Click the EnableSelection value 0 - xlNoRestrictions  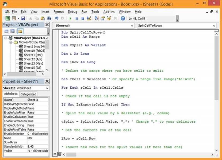click(38, 134)
